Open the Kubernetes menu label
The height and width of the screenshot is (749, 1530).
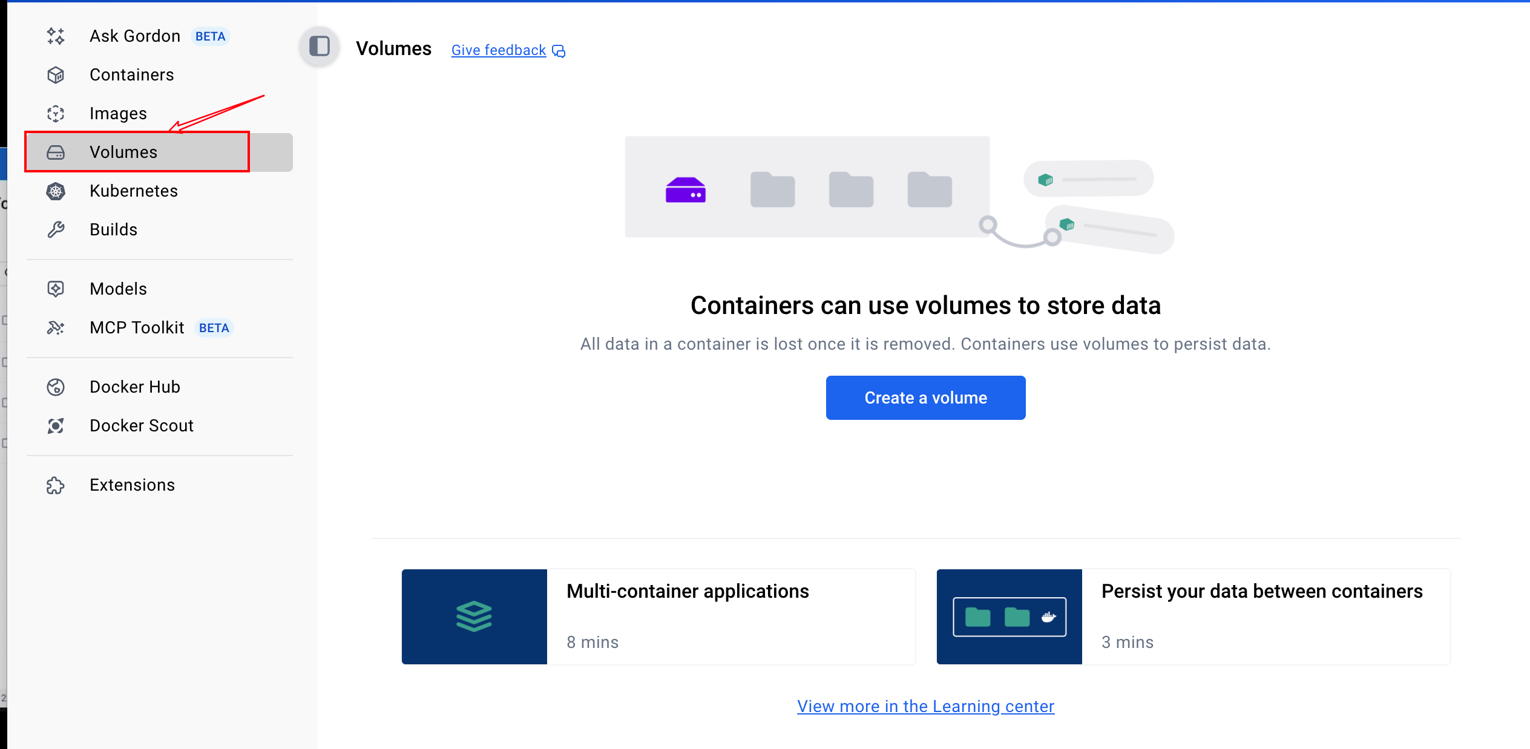(134, 191)
